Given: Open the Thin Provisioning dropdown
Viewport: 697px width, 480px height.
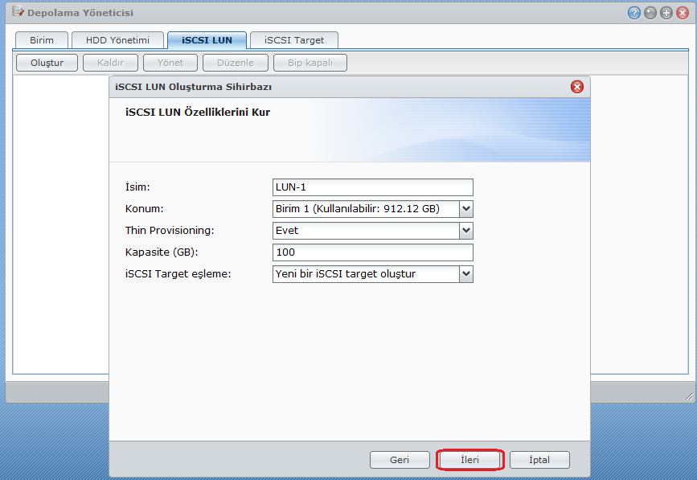Looking at the screenshot, I should point(465,231).
